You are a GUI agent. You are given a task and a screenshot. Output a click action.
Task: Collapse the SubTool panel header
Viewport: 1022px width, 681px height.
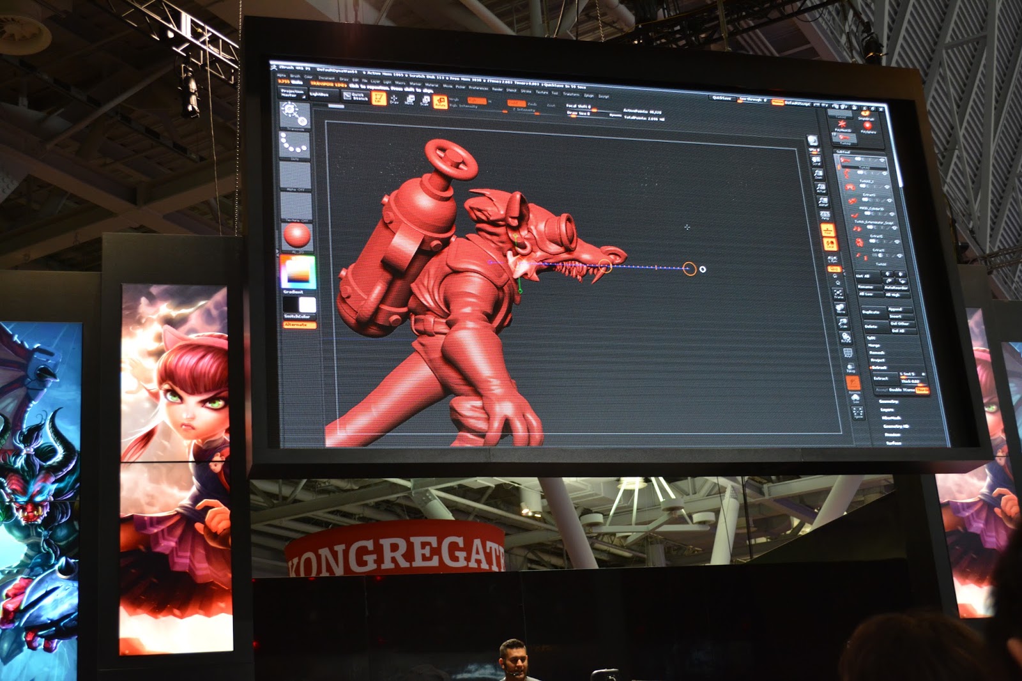tap(843, 151)
